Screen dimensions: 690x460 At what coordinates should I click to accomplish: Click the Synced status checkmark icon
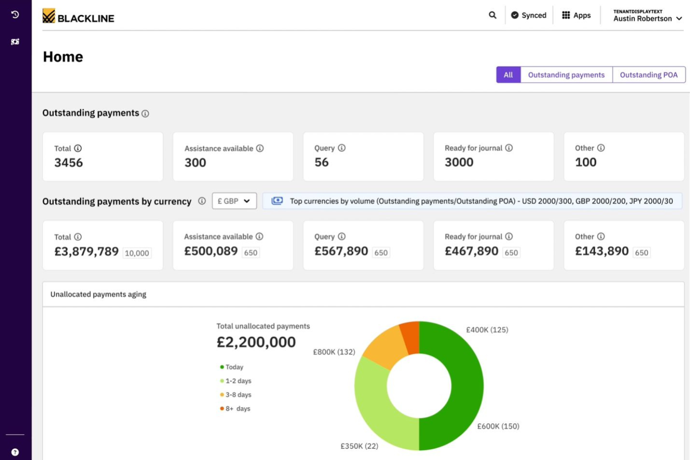click(514, 15)
